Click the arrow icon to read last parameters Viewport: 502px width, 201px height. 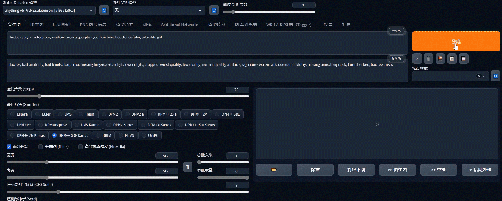(417, 58)
